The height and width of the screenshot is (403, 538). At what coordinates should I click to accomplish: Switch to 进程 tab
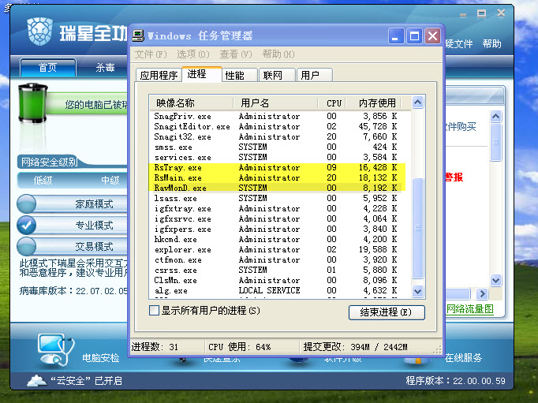[202, 74]
